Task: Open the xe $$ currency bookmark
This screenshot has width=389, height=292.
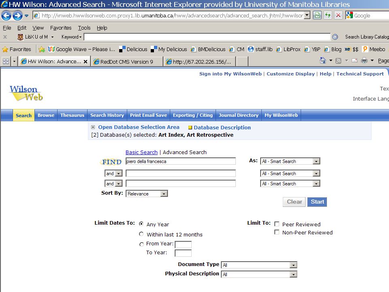Action: point(352,49)
